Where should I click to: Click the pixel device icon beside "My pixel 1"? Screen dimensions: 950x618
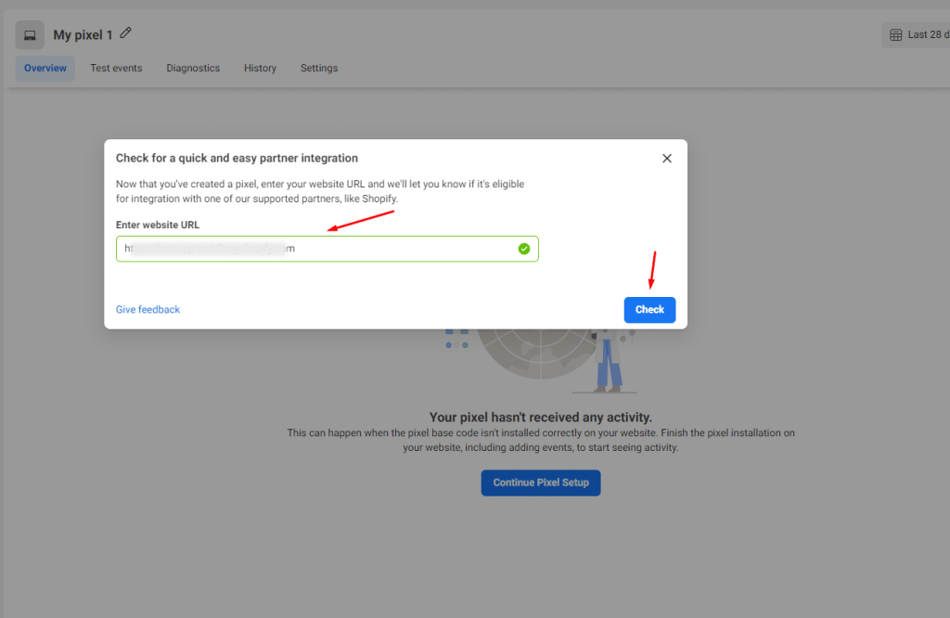[x=29, y=34]
